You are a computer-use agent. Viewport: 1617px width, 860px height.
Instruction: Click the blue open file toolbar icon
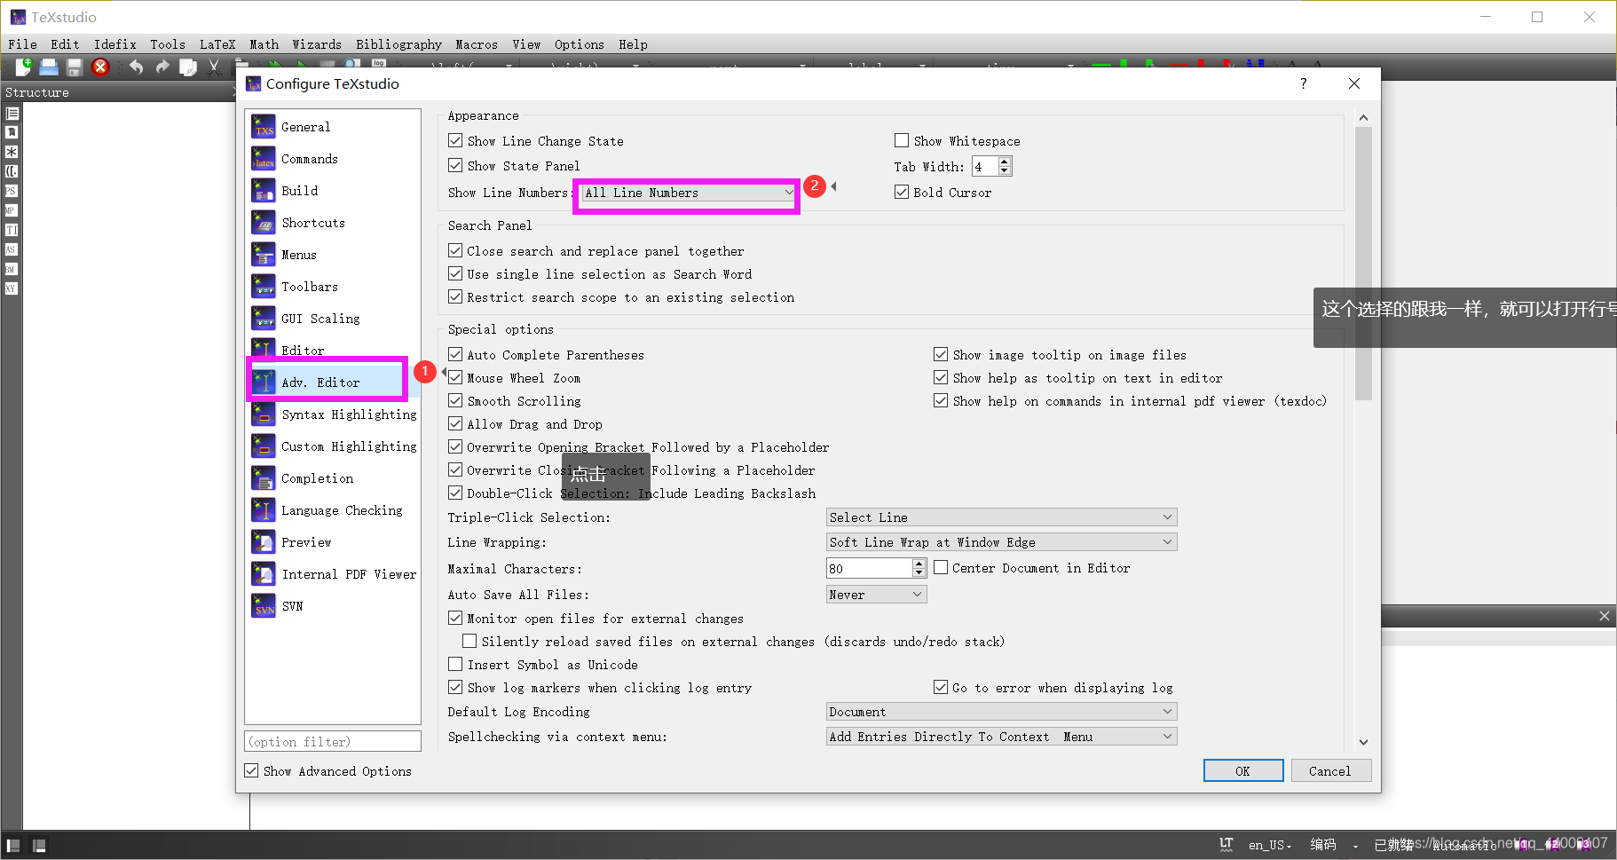pos(49,67)
